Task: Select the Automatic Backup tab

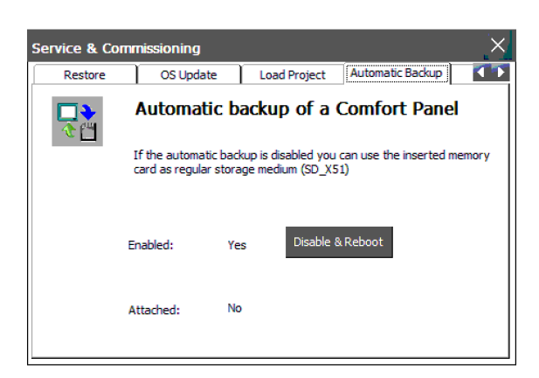Action: (397, 73)
